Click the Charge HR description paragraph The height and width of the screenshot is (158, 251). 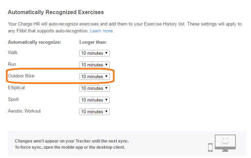[x=124, y=25]
